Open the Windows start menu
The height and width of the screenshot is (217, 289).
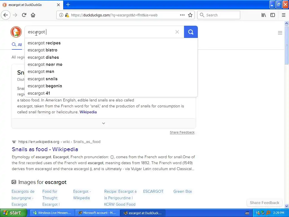pyautogui.click(x=13, y=213)
